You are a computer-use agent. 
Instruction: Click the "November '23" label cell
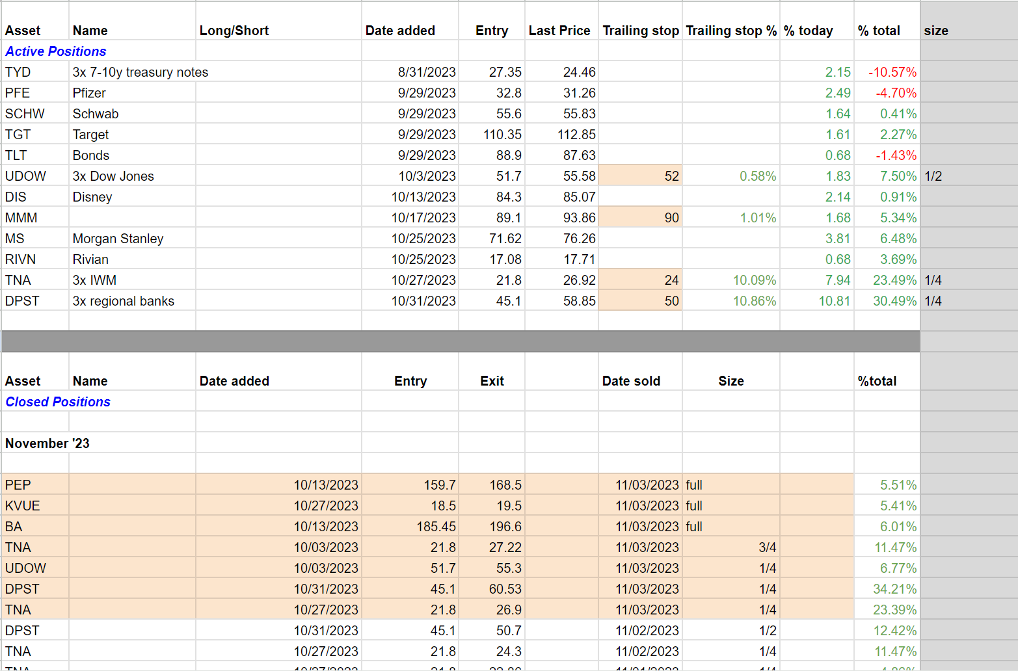coord(47,443)
